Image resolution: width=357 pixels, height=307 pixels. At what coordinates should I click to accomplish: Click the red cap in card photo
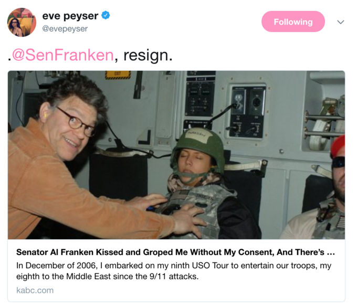338,146
